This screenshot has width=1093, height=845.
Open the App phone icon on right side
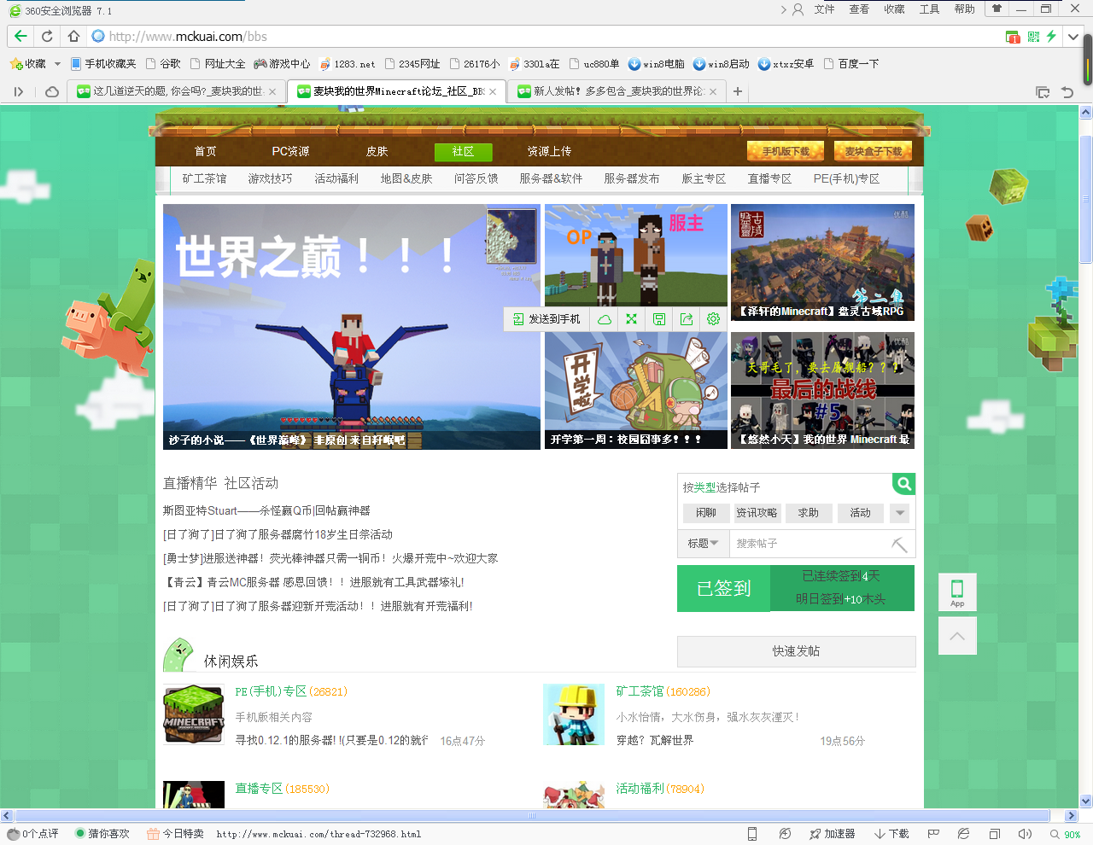pos(957,591)
